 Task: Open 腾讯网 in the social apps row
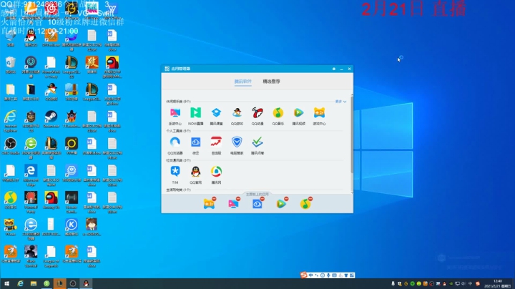coord(216,172)
